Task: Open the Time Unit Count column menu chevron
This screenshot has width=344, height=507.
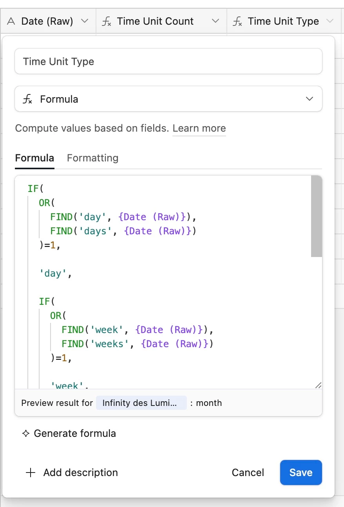Action: click(215, 21)
